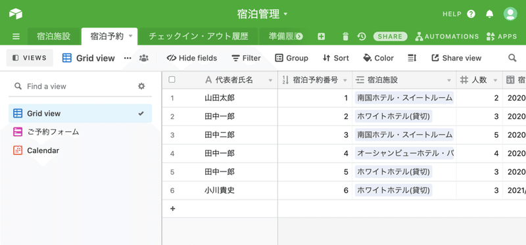Screen dimensions: 526x245
Task: Open view settings gear in sidebar
Action: [x=141, y=86]
